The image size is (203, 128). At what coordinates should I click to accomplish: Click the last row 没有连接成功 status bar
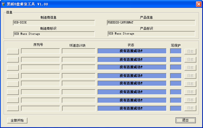[x=132, y=108]
